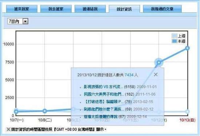Viewport: 200px width, 136px height.
Task: Click the 10/8(二) axis label
Action: [x=45, y=120]
